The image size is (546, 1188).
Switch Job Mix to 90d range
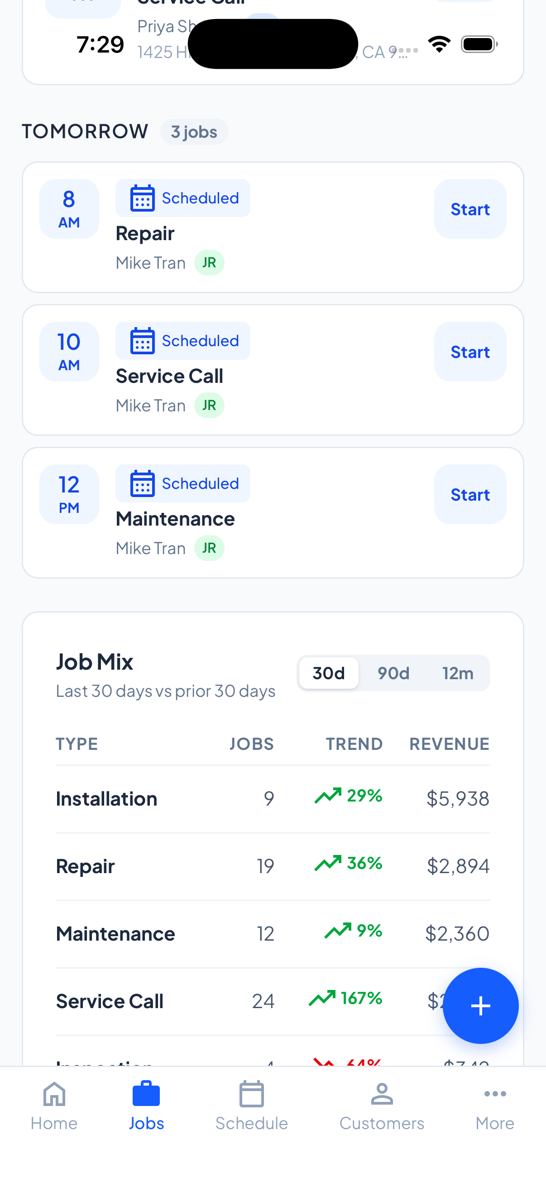(x=393, y=673)
